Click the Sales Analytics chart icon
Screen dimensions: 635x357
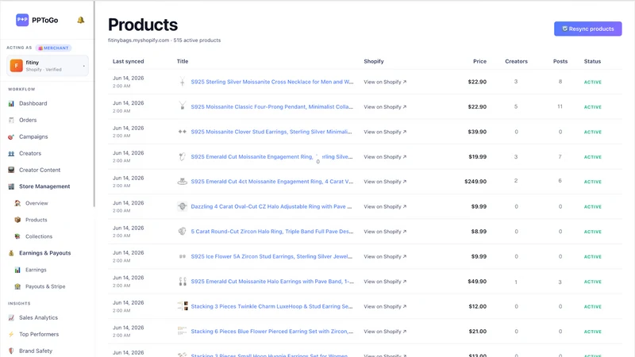[x=11, y=318]
